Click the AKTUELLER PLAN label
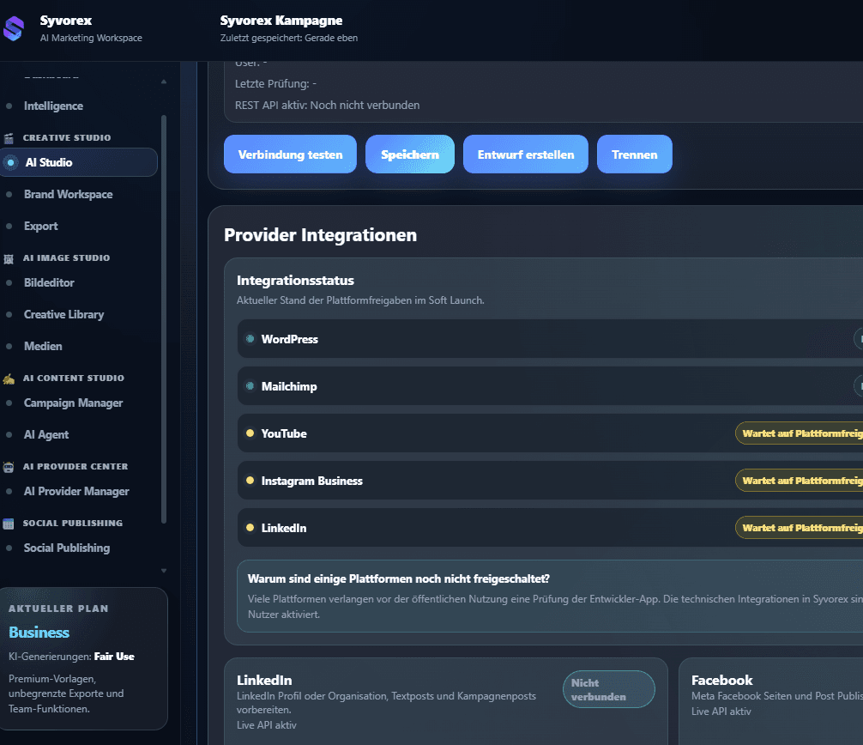 tap(58, 609)
